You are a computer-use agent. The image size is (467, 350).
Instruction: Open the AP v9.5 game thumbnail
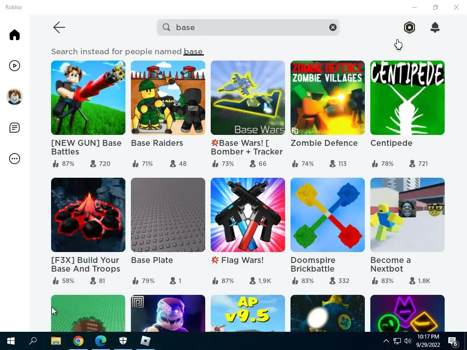248,313
